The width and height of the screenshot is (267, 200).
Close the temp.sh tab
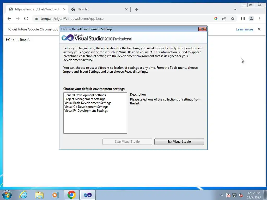[64, 9]
